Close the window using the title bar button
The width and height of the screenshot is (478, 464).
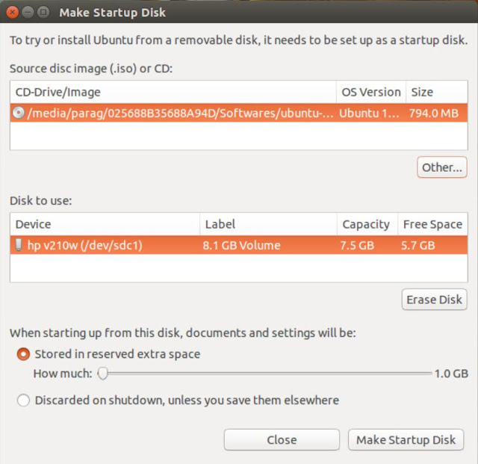click(x=12, y=12)
